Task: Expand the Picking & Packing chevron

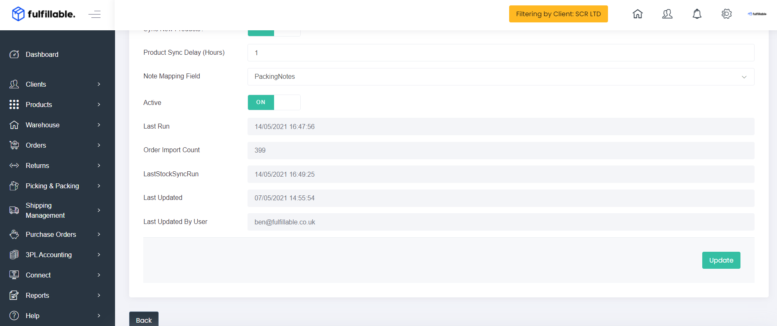Action: point(99,186)
